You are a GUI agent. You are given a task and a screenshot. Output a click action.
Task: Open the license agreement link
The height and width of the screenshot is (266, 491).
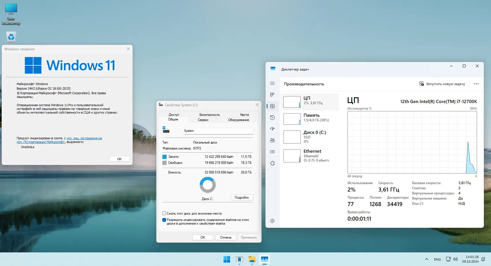(59, 140)
